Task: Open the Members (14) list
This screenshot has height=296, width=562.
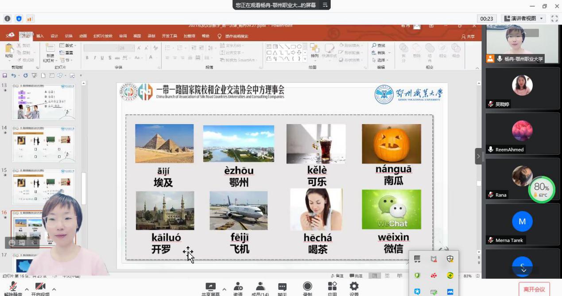Action: coord(260,287)
